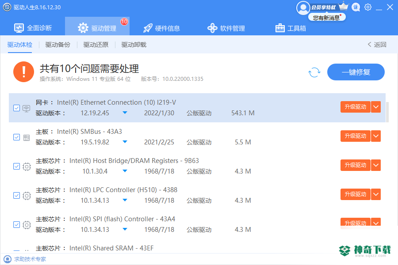This screenshot has width=398, height=265.
Task: Click the 返回 back arrow icon
Action: coord(370,44)
